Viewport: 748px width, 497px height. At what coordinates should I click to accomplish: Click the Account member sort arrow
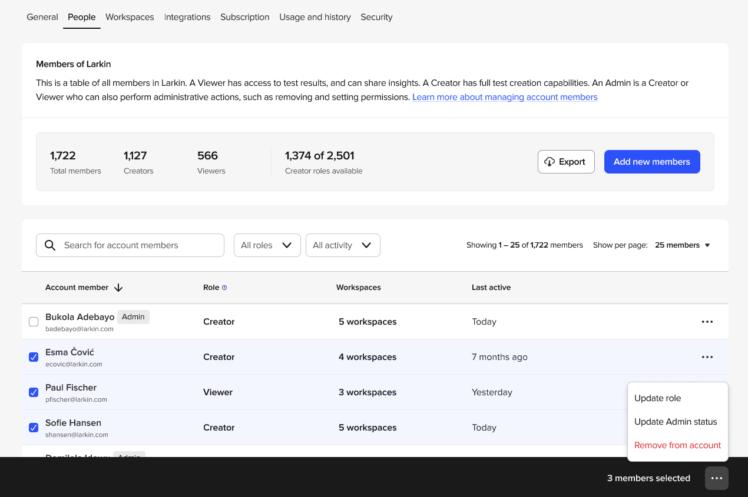click(118, 288)
